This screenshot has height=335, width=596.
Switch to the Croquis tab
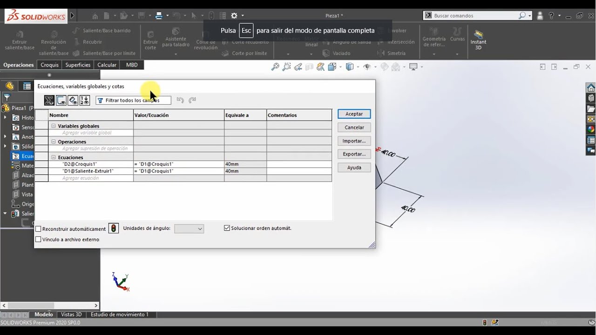pos(49,65)
